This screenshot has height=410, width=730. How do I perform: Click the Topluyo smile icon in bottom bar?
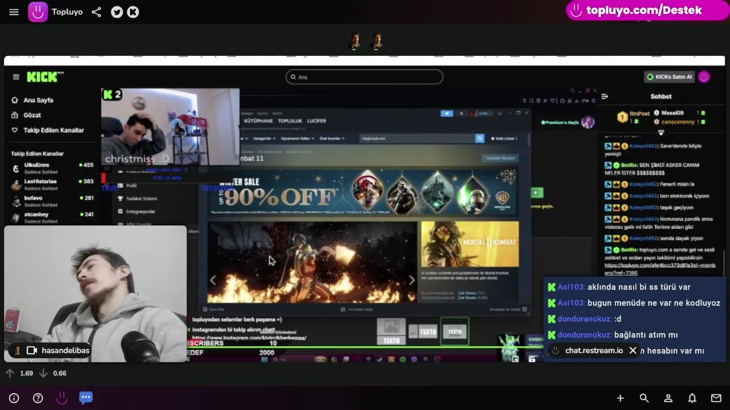coord(62,398)
